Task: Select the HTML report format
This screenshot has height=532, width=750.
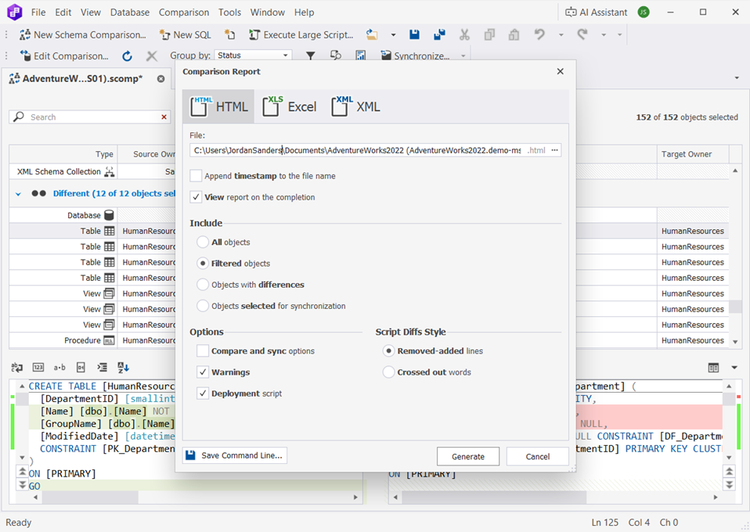Action: click(x=219, y=106)
